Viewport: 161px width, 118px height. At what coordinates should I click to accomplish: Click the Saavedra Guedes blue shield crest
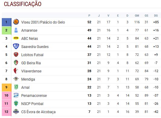[x=16, y=46]
